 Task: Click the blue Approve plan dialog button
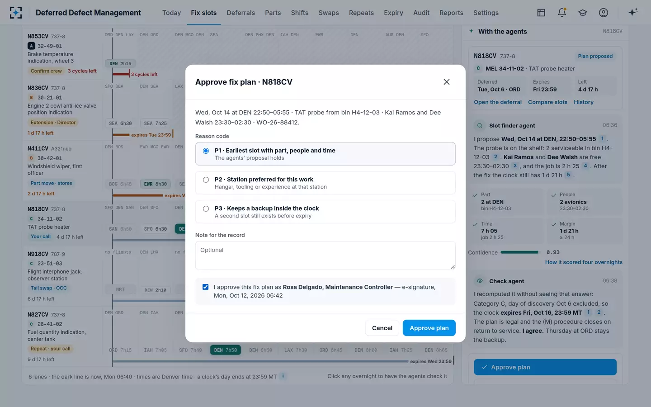tap(429, 328)
